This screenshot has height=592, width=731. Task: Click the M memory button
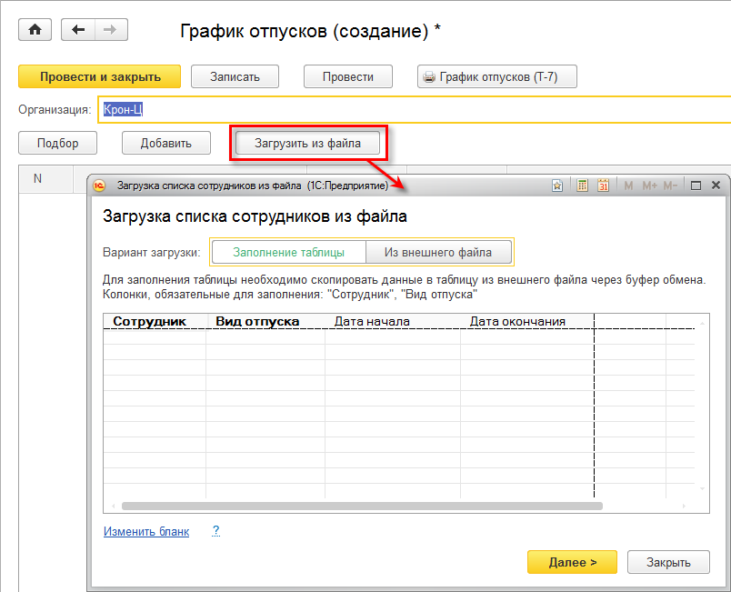[627, 186]
